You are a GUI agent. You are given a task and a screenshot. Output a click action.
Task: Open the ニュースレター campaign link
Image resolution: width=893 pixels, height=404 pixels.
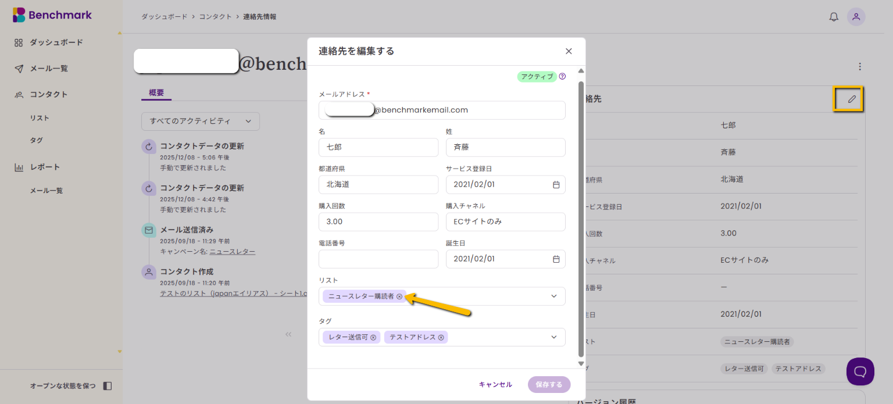click(x=232, y=252)
